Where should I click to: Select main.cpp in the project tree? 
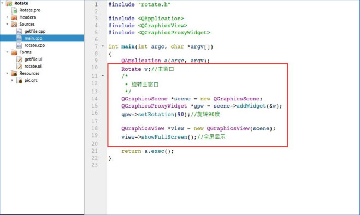coord(42,38)
